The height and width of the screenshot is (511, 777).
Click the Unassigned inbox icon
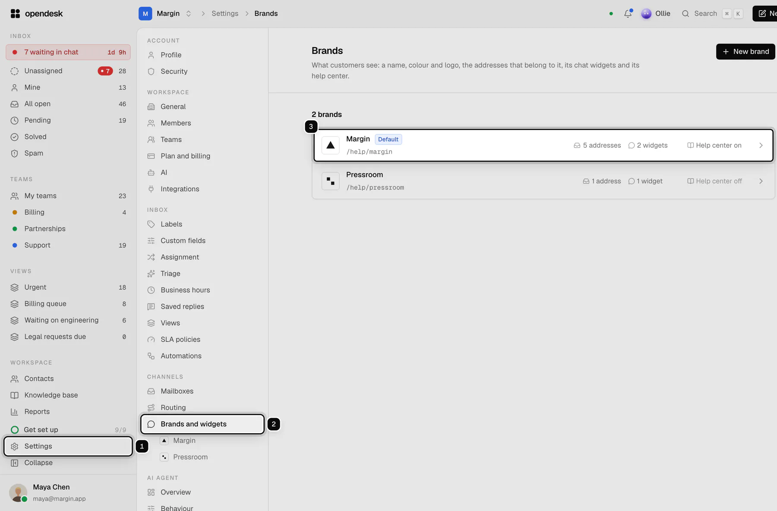point(15,71)
